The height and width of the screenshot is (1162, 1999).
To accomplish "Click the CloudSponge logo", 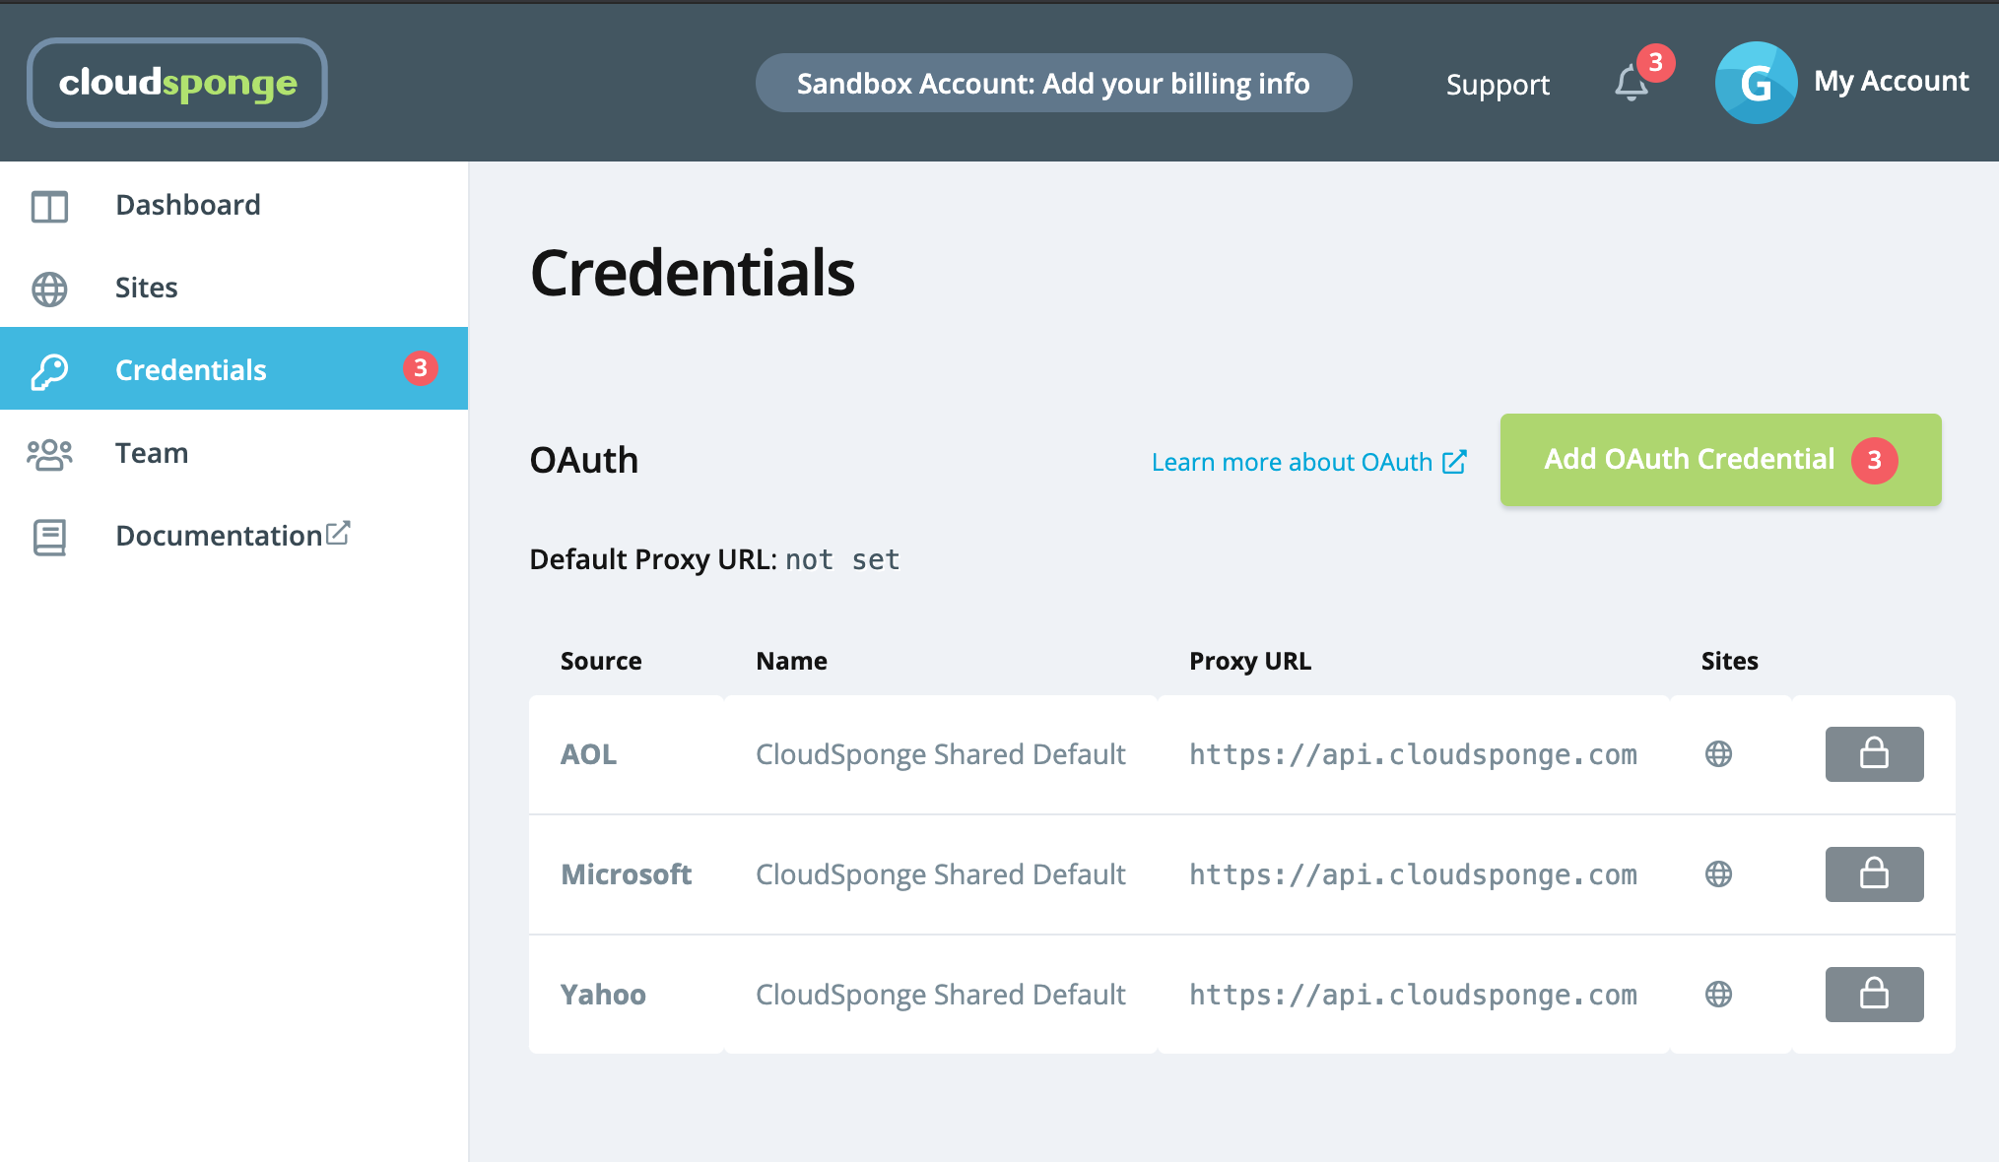I will [176, 83].
